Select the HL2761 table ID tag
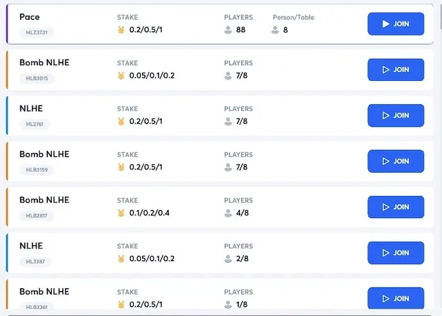The width and height of the screenshot is (442, 316). coord(35,124)
